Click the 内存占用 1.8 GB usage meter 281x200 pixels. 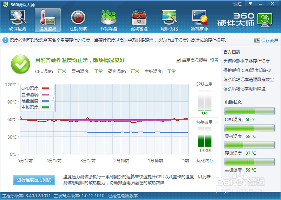coord(204,137)
